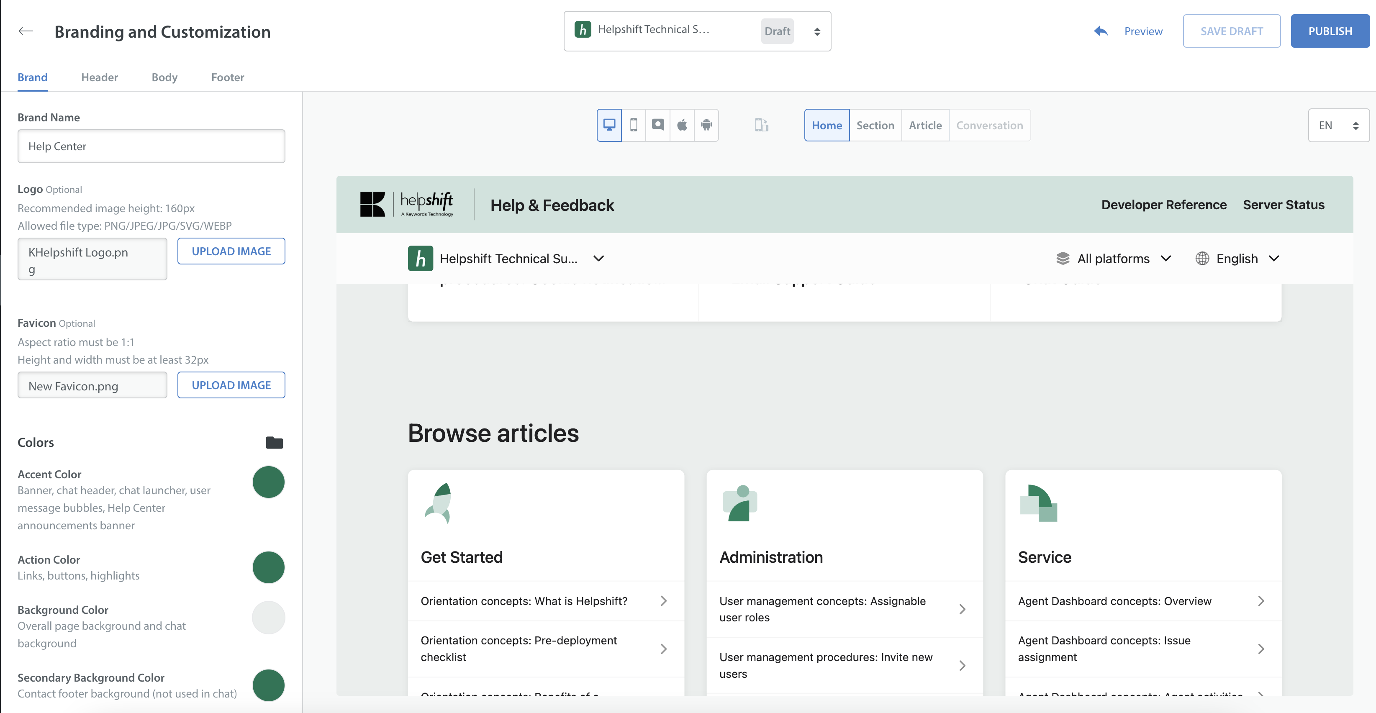Open the Action Color swatch

[x=269, y=567]
